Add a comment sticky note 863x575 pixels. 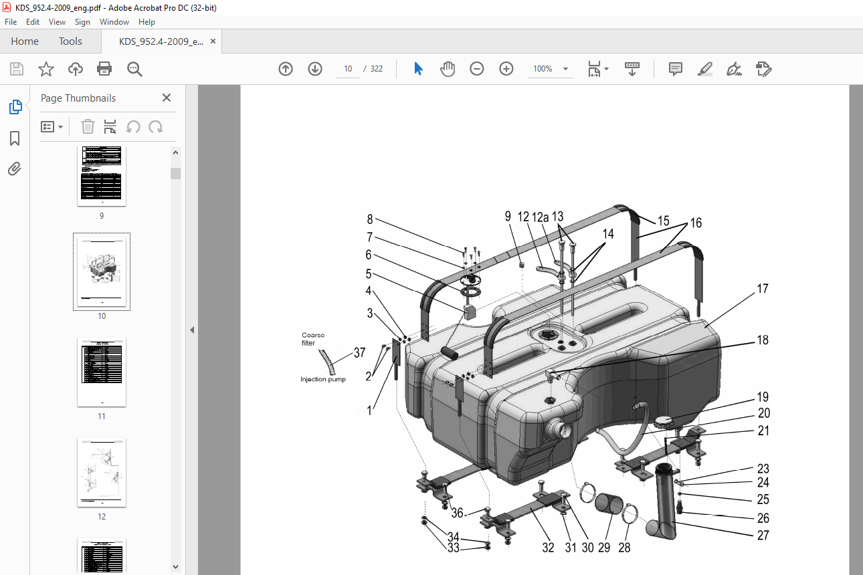pos(676,69)
